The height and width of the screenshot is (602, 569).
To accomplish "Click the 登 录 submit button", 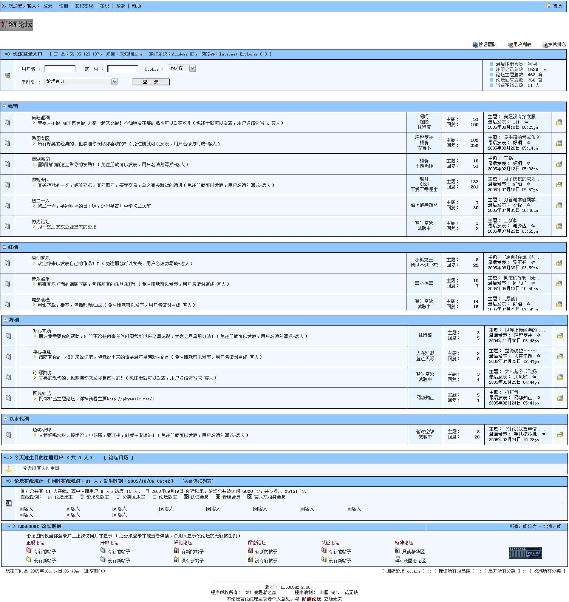I will (x=150, y=82).
